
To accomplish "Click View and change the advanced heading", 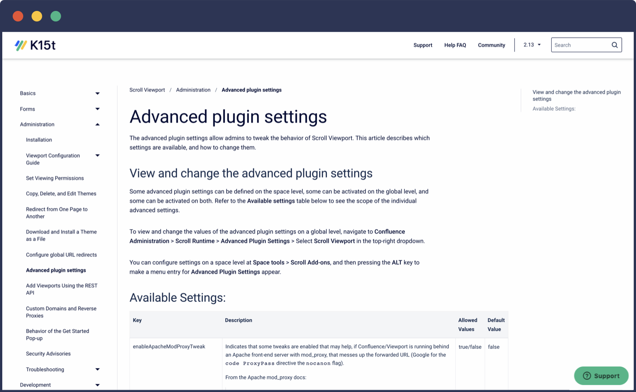I will pos(251,174).
